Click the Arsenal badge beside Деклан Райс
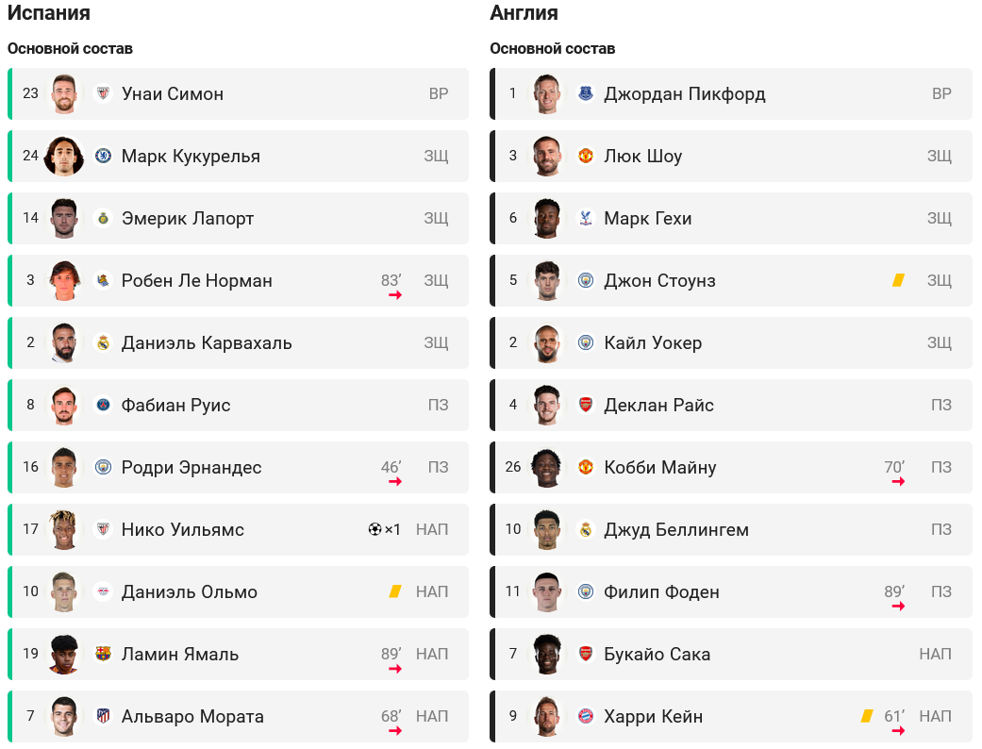The width and height of the screenshot is (982, 749). [586, 405]
